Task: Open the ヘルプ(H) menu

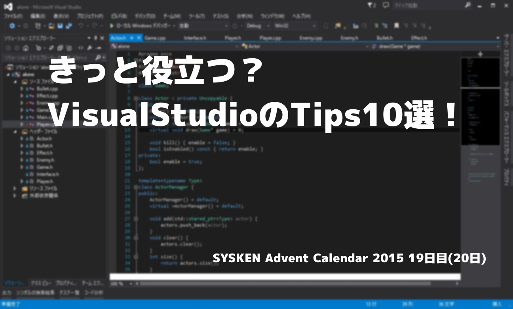Action: point(301,16)
